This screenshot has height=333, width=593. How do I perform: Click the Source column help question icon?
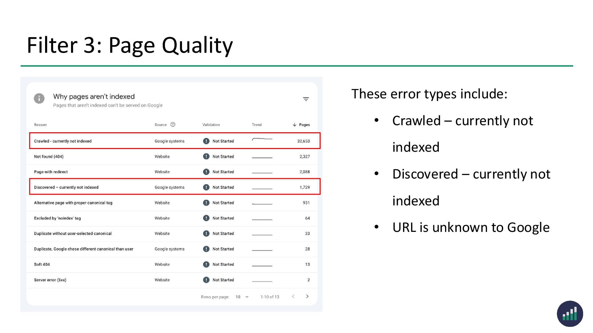pos(173,125)
